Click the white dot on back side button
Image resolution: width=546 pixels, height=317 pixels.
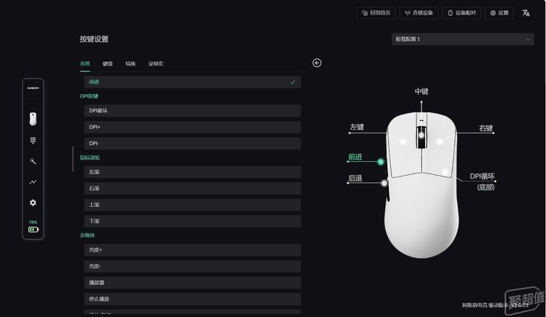[384, 183]
